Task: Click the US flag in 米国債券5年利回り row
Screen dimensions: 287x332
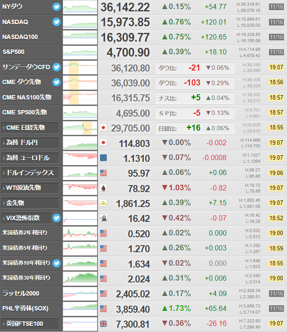Action: pos(104,248)
